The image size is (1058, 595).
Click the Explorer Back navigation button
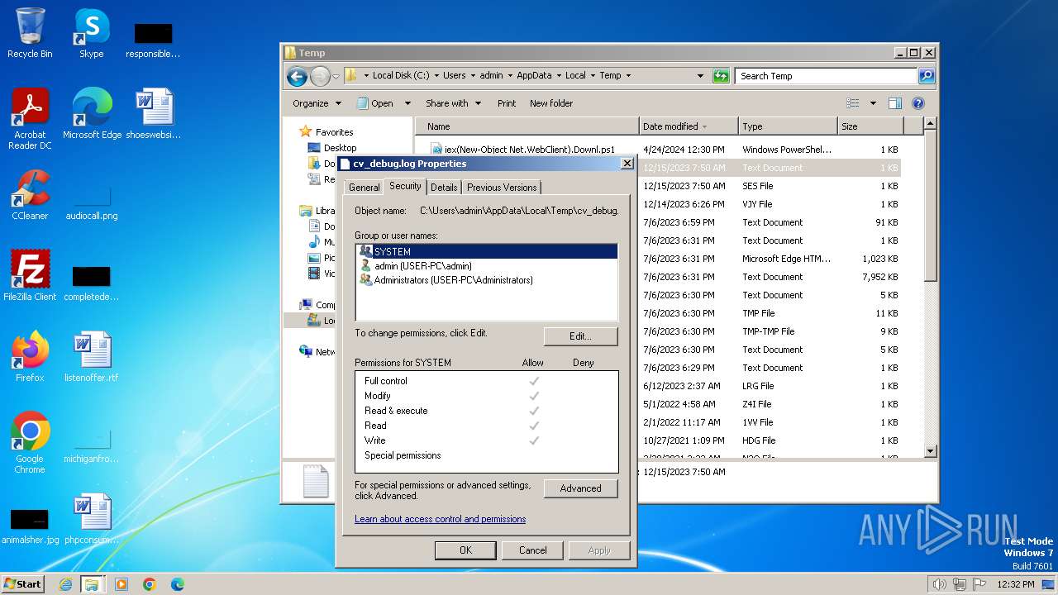point(297,76)
